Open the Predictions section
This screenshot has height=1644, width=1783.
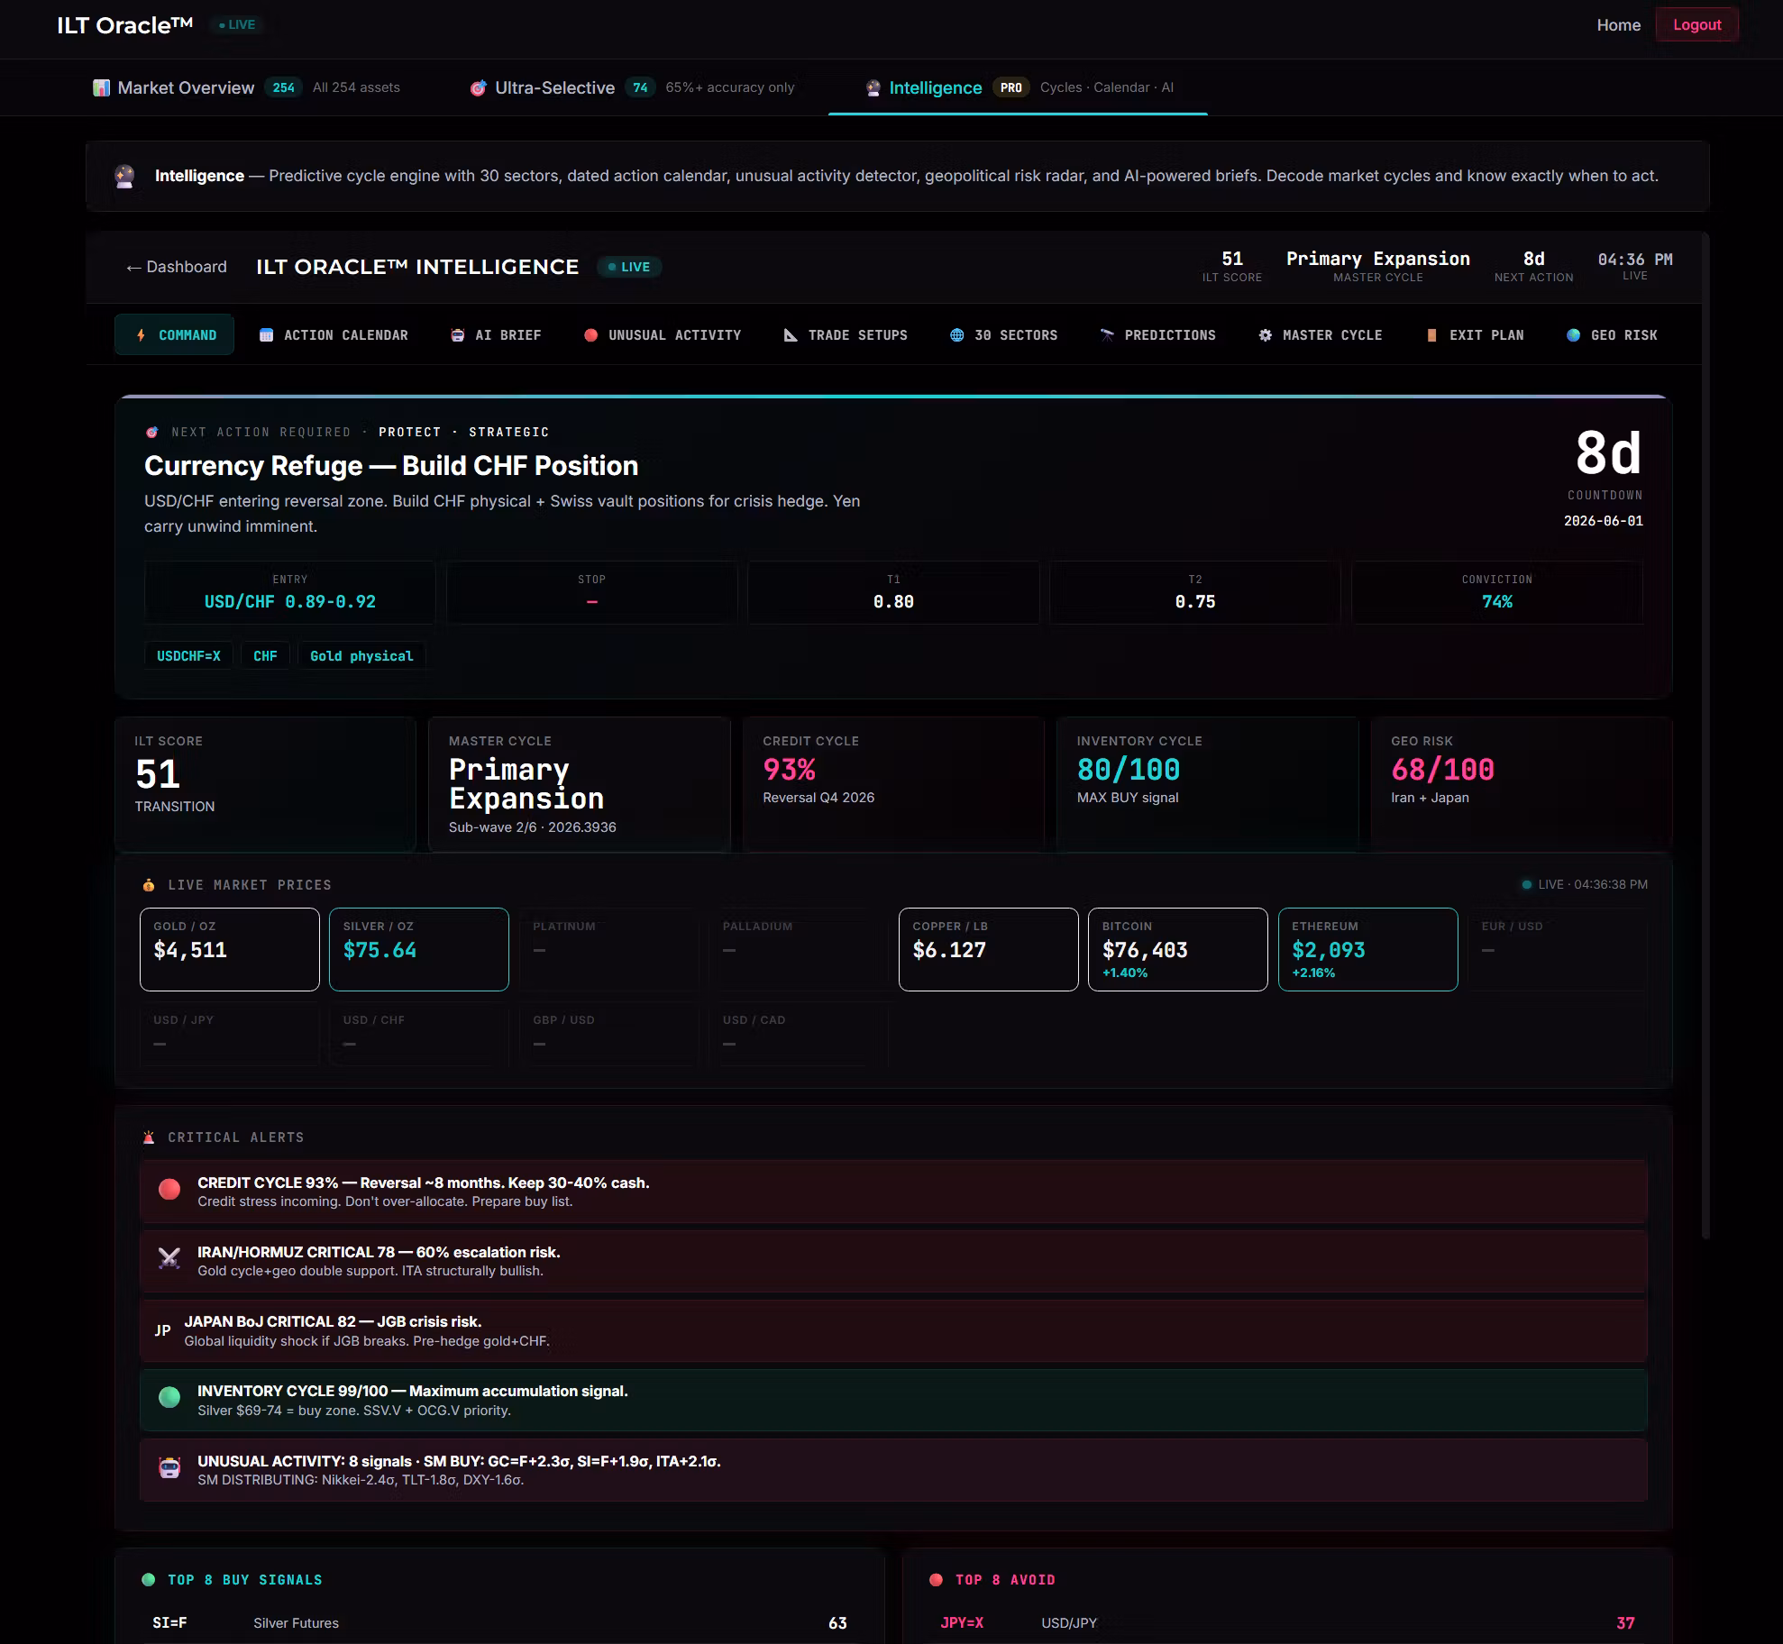click(x=1158, y=335)
